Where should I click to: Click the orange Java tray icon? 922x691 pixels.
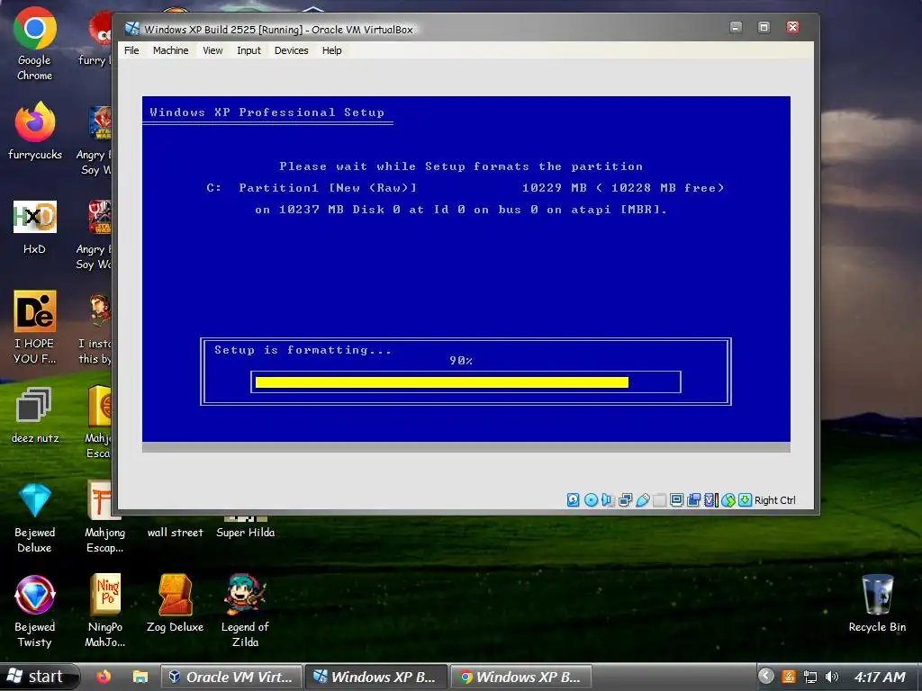789,677
